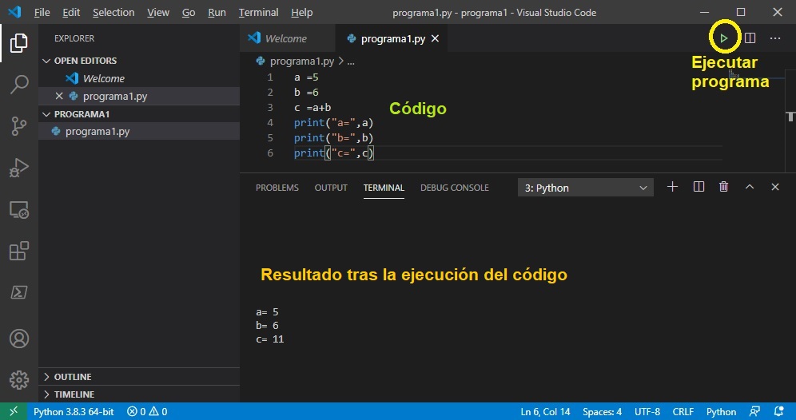Click the Run Python File play button
Image resolution: width=796 pixels, height=420 pixels.
(723, 38)
